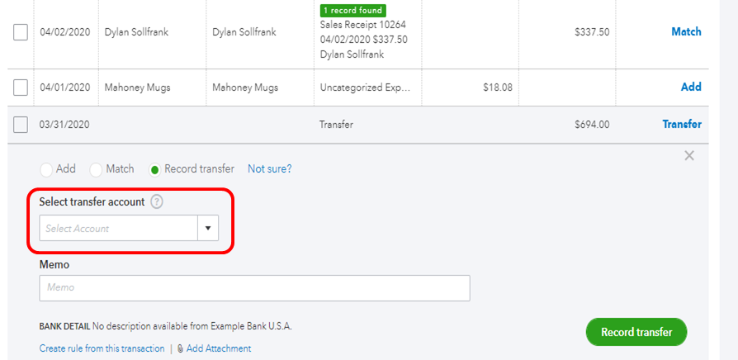738x360 pixels.
Task: Click the help icon beside Select transfer account
Action: coord(157,202)
